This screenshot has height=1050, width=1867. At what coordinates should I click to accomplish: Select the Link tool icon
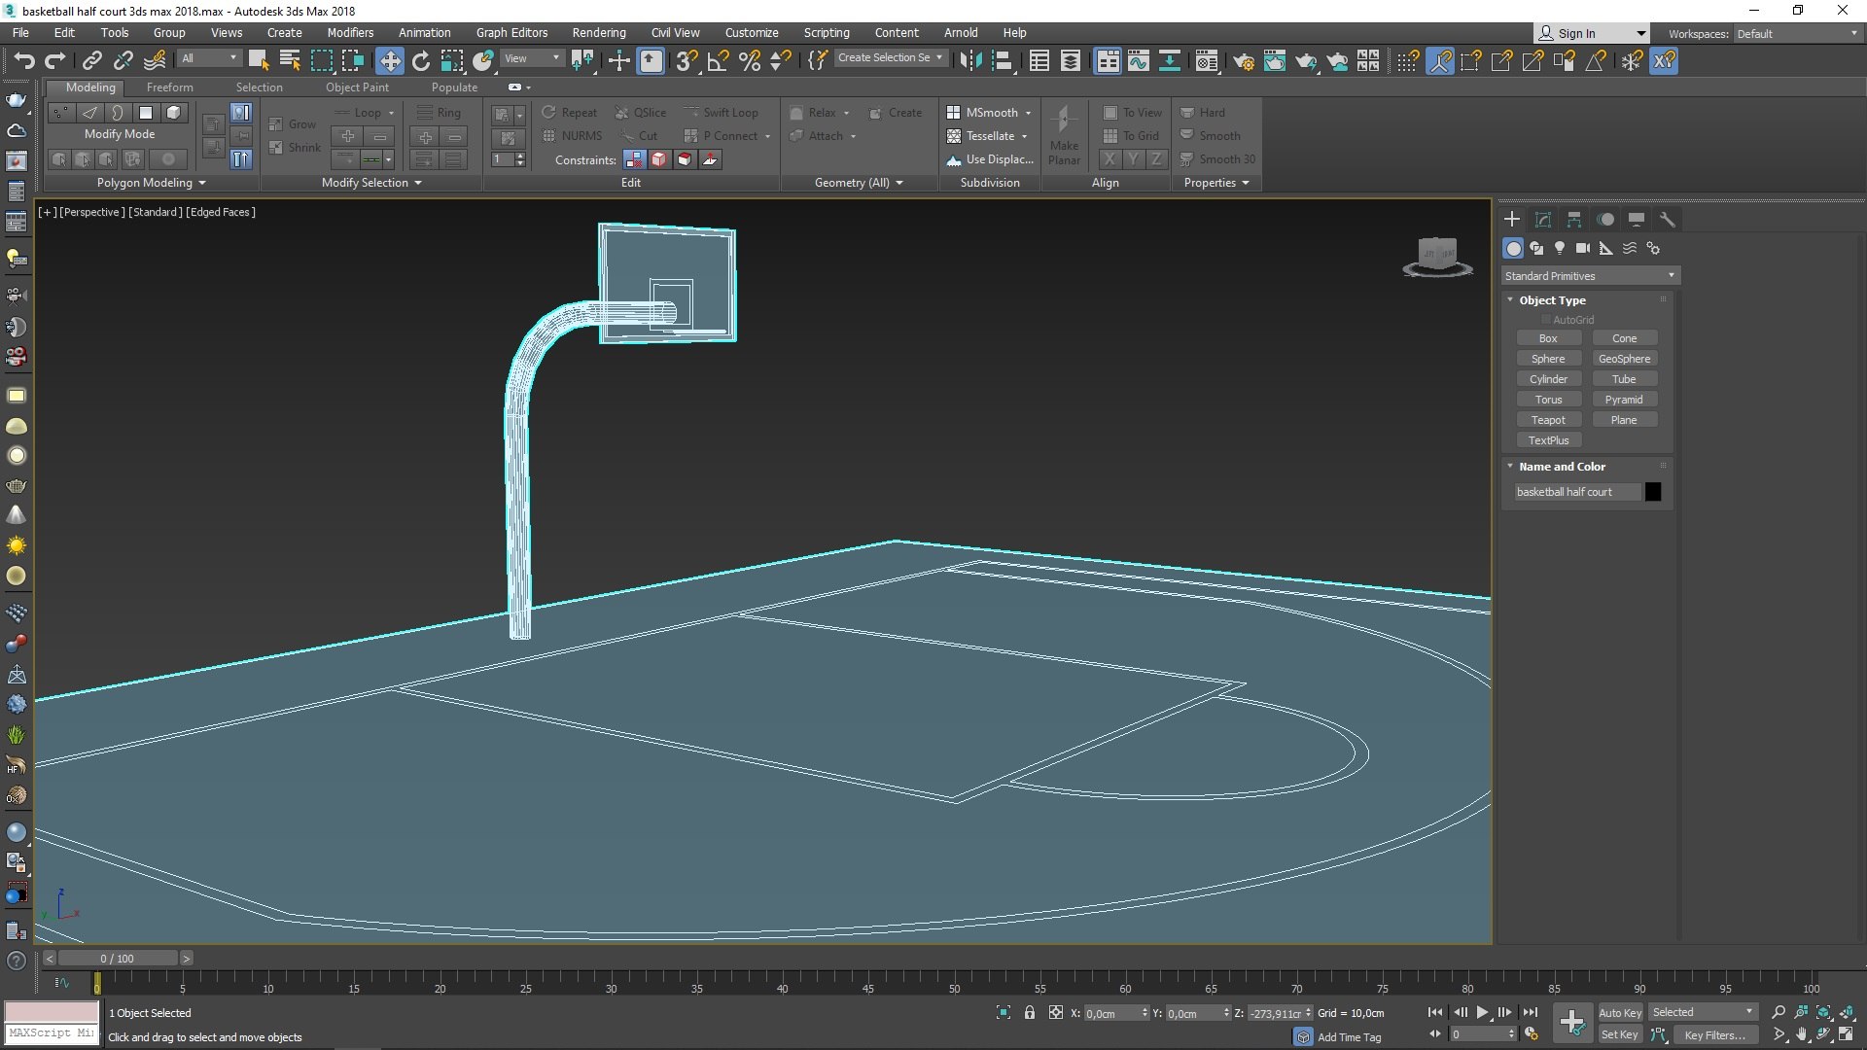(91, 60)
